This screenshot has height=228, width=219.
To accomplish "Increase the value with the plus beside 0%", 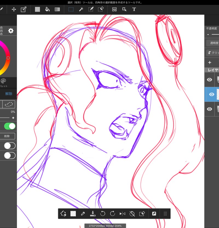I will pos(13,118).
